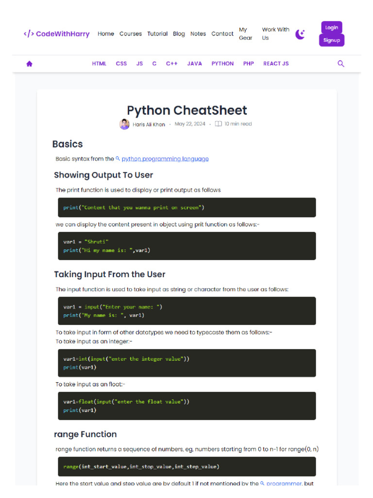Click search icon beside python programming language
This screenshot has width=373, height=498.
coord(118,159)
